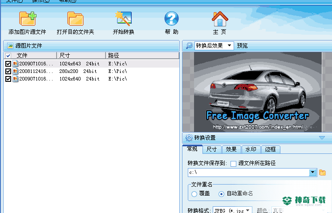Image resolution: width=332 pixels, height=213 pixels.
Task: Select 280x200 24bit size cell
Action: click(78, 71)
